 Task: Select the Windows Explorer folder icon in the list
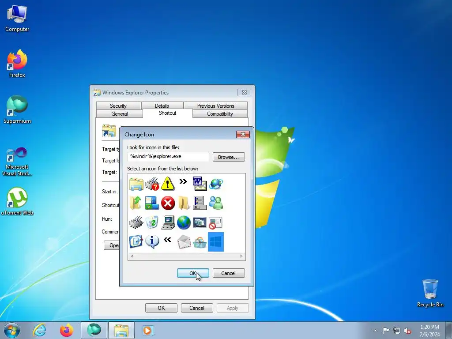tap(136, 184)
